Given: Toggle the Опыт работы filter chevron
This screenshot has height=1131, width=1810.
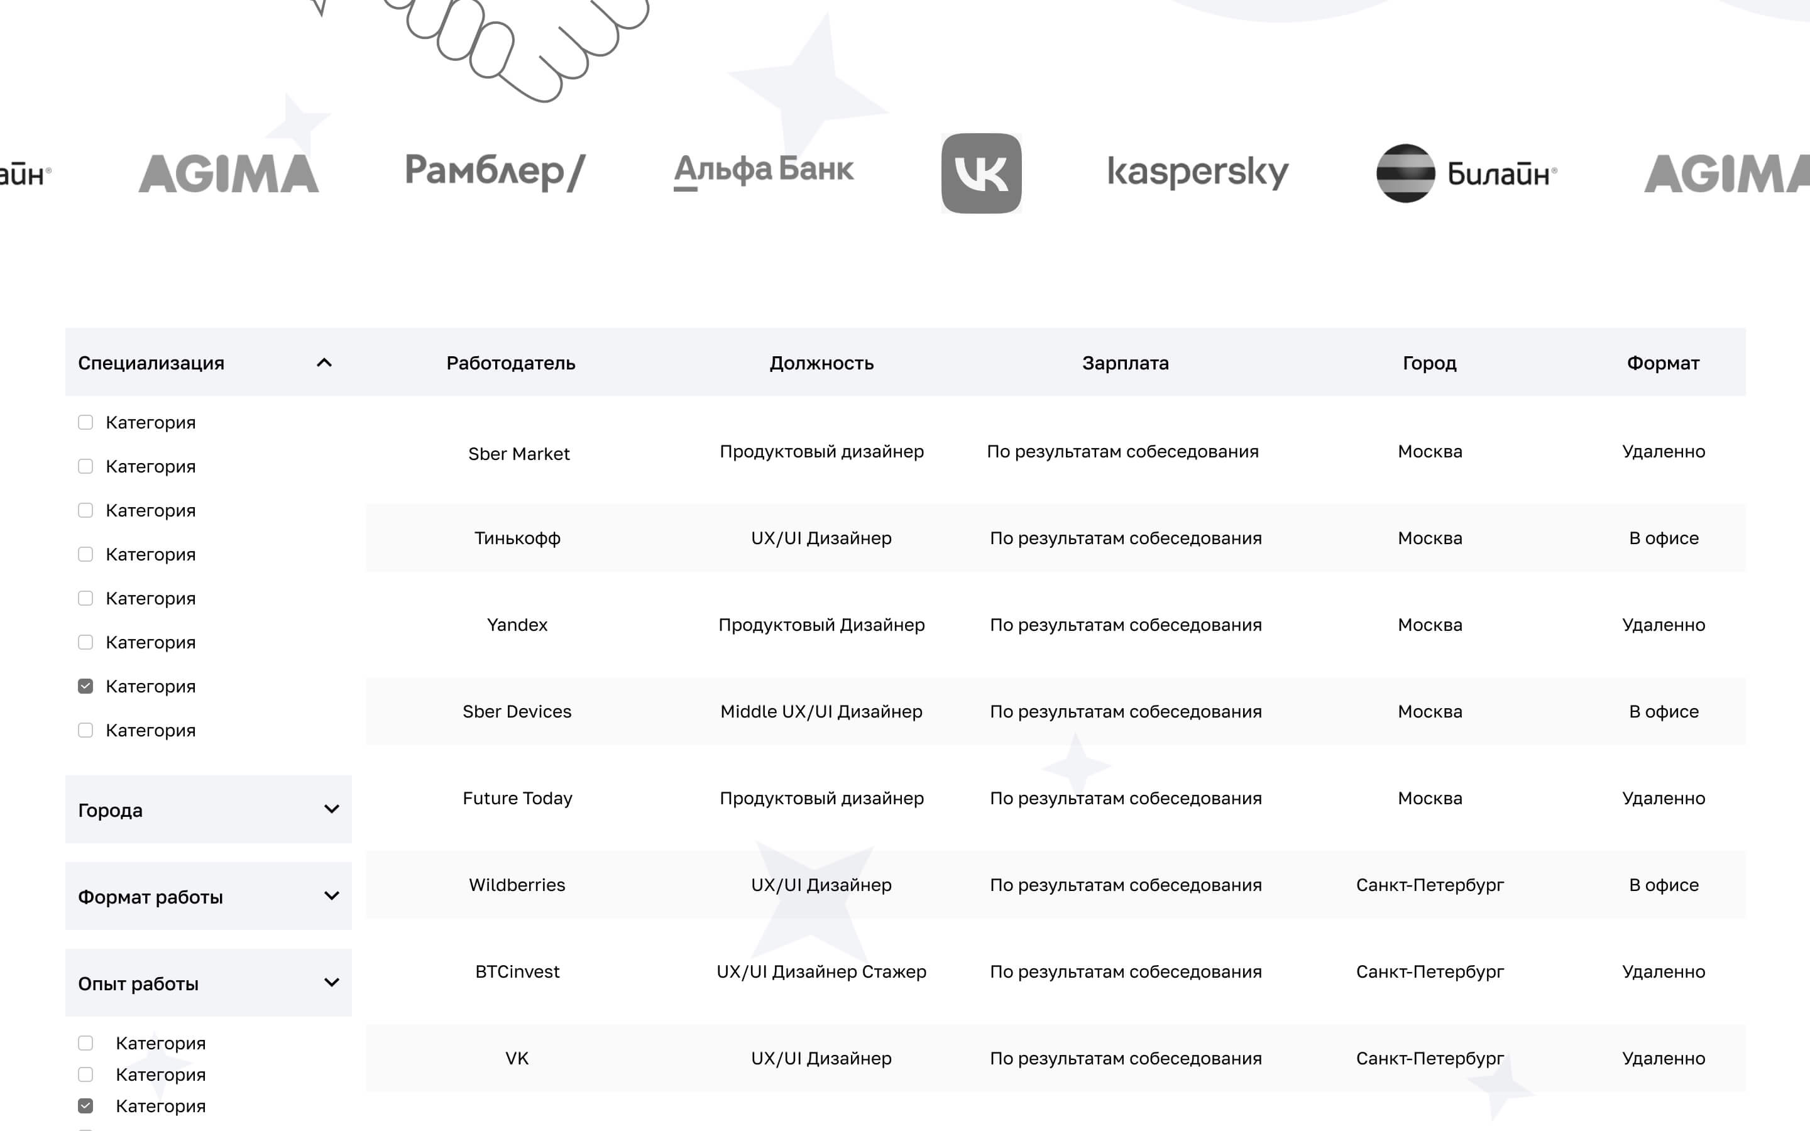Looking at the screenshot, I should 331,983.
